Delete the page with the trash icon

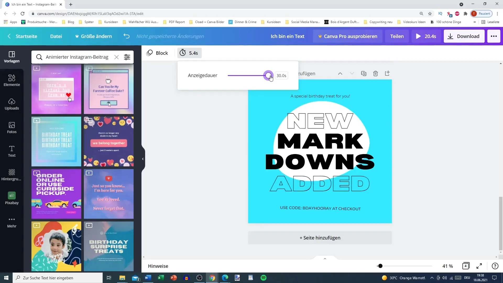point(375,74)
